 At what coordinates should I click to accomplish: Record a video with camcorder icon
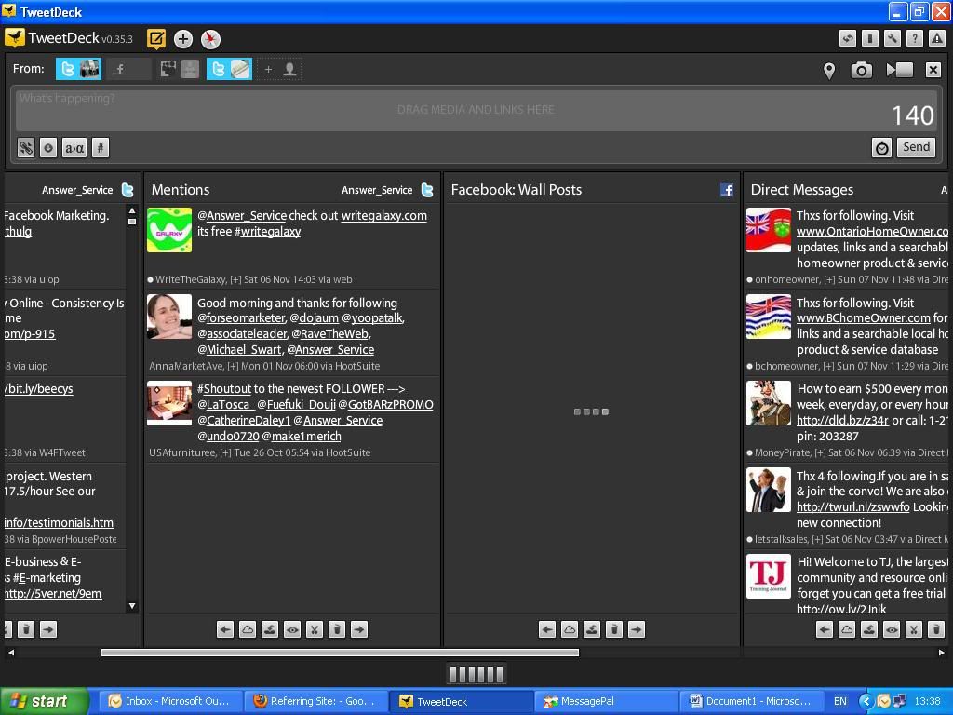[899, 70]
